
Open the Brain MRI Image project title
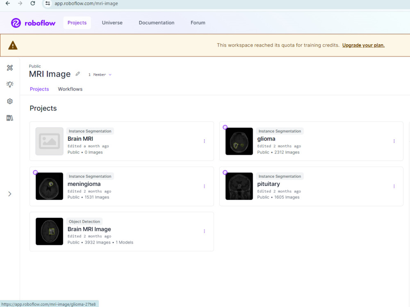[89, 229]
